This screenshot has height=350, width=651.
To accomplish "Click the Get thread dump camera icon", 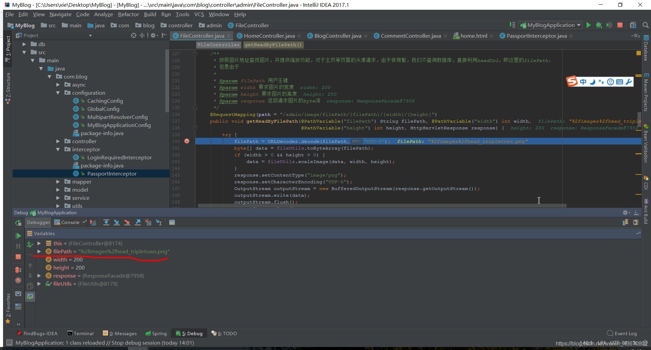I will point(18,294).
